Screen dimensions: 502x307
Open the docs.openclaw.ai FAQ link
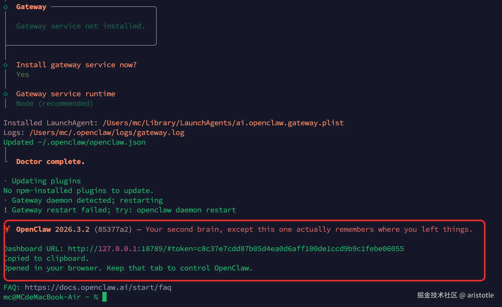pos(98,287)
